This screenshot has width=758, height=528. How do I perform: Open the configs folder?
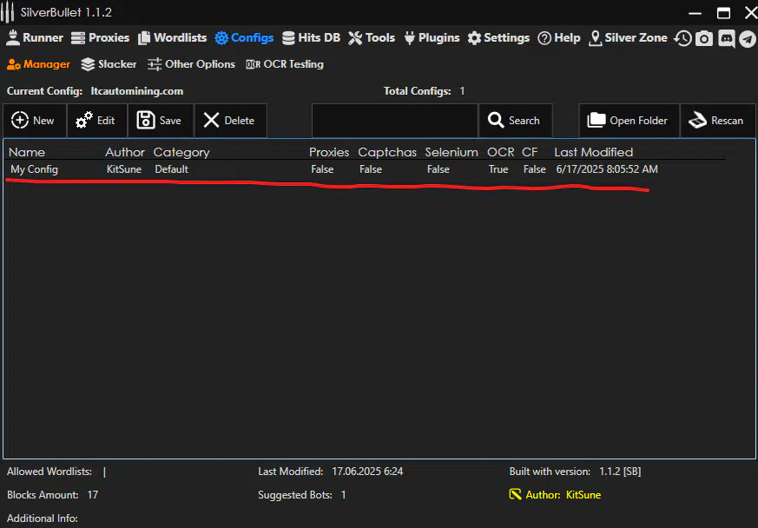pos(629,121)
